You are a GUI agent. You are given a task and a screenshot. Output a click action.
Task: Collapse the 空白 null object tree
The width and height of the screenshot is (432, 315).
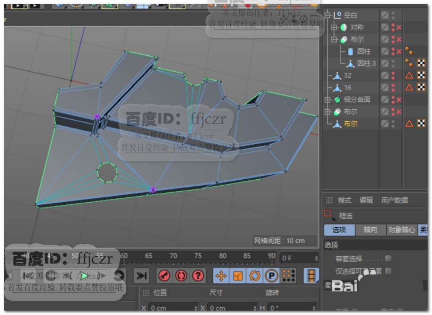[327, 15]
